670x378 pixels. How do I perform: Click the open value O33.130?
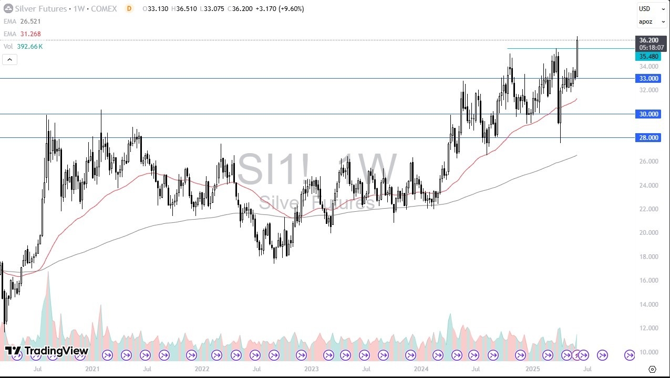pyautogui.click(x=156, y=9)
